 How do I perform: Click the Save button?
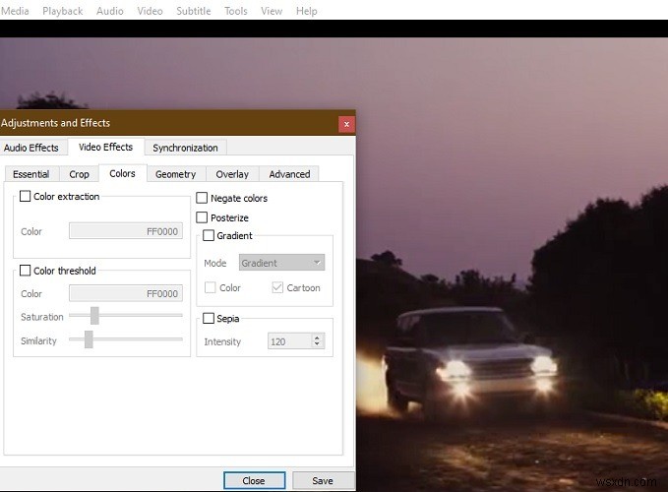click(x=323, y=481)
